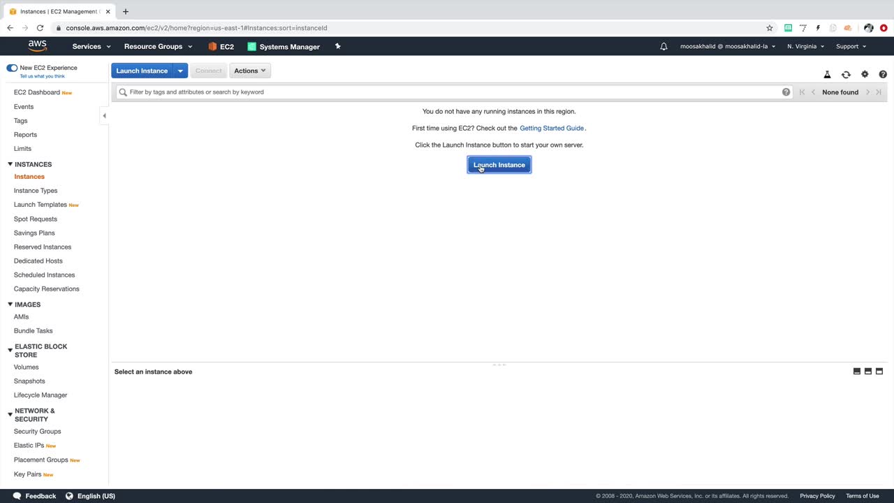Screen dimensions: 894x503
Task: Open the Services dropdown menu
Action: coord(91,47)
